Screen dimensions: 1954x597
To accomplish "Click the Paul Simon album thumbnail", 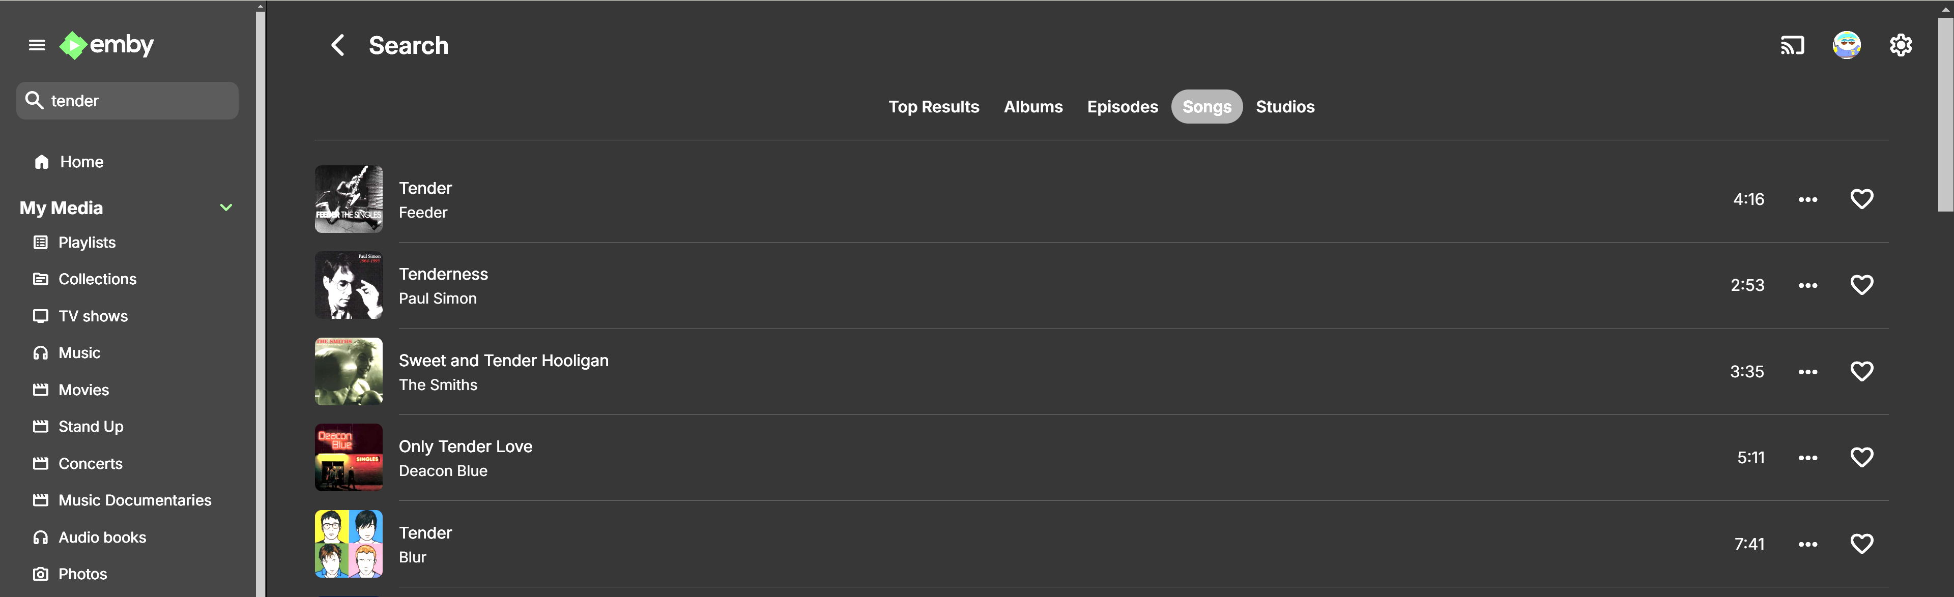I will pyautogui.click(x=348, y=285).
